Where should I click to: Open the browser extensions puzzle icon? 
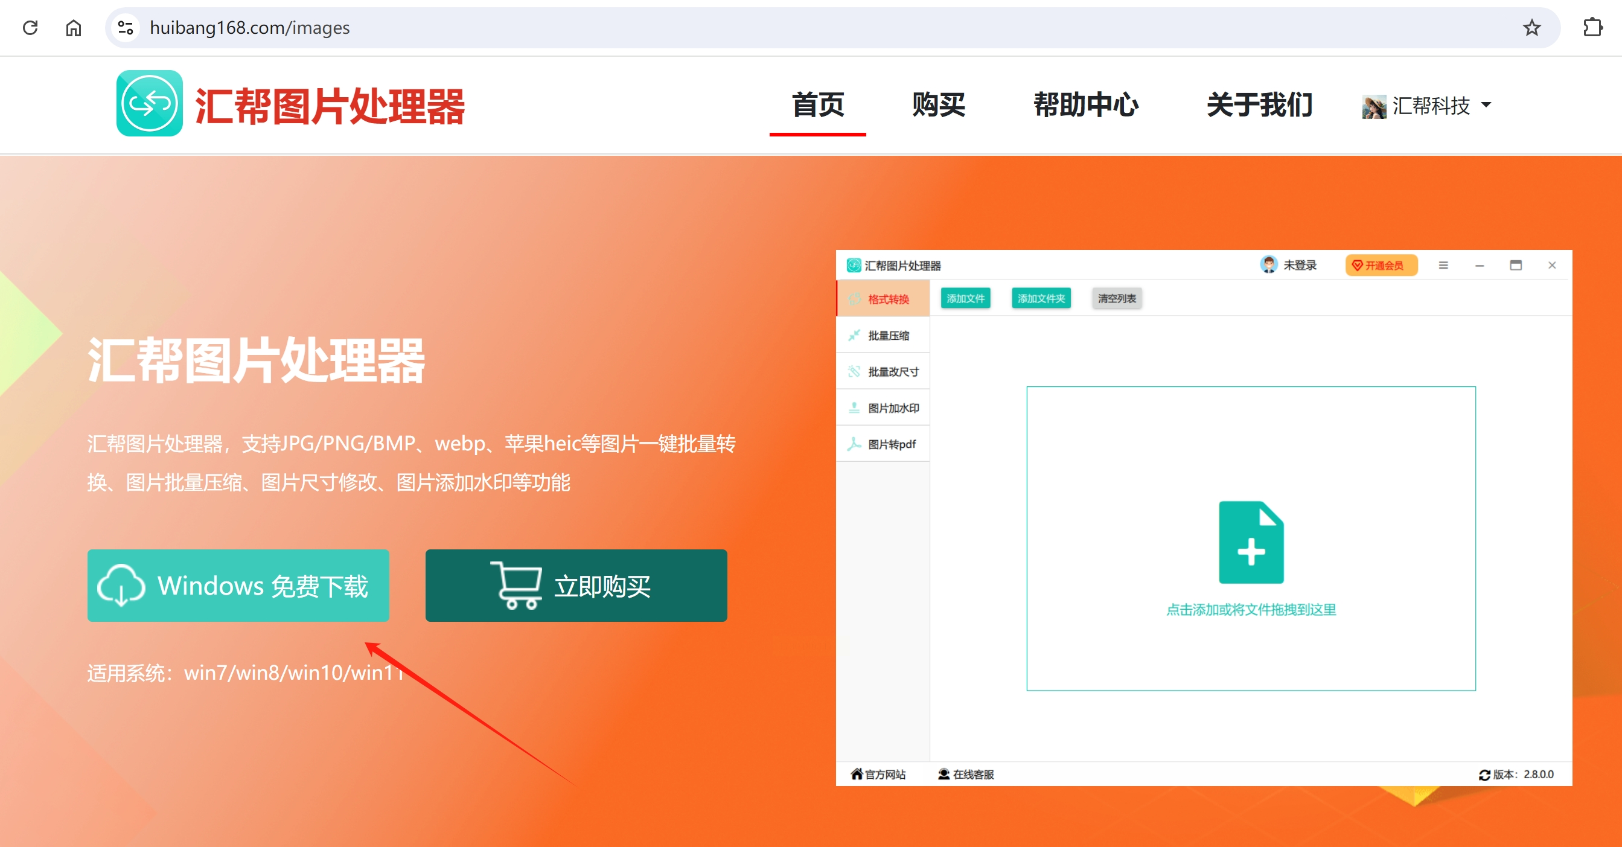pos(1592,28)
